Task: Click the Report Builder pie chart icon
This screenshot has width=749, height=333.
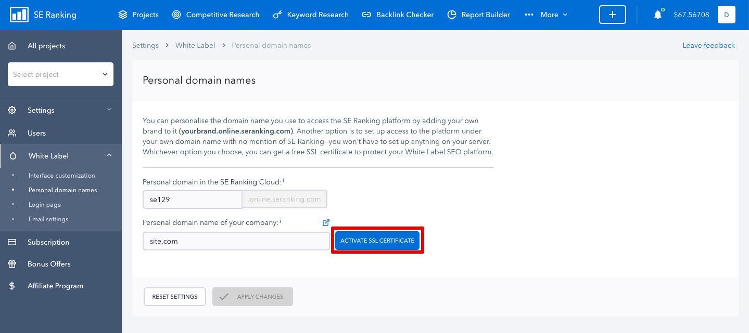Action: click(452, 15)
